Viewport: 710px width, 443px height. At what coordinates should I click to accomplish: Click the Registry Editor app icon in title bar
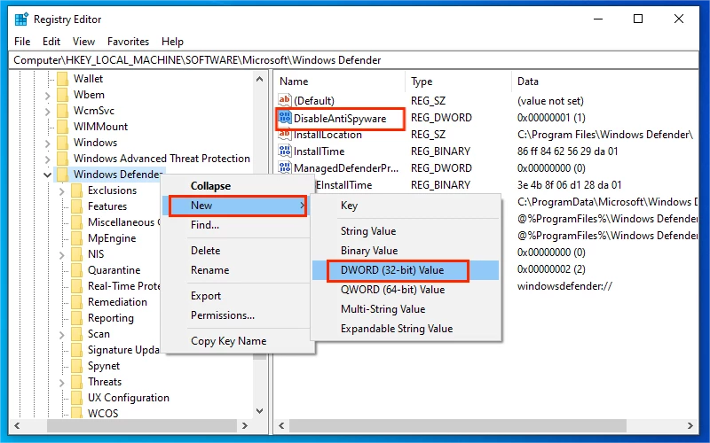coord(20,19)
